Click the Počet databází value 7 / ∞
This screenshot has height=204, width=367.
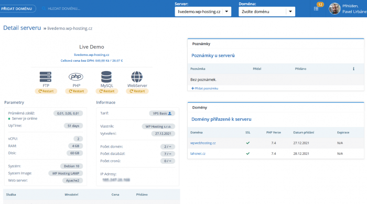(x=168, y=154)
